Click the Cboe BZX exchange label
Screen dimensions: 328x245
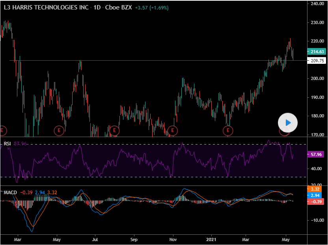tap(118, 7)
